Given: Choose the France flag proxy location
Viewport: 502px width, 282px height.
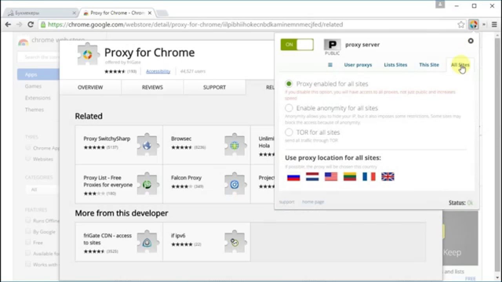Looking at the screenshot, I should pyautogui.click(x=369, y=177).
